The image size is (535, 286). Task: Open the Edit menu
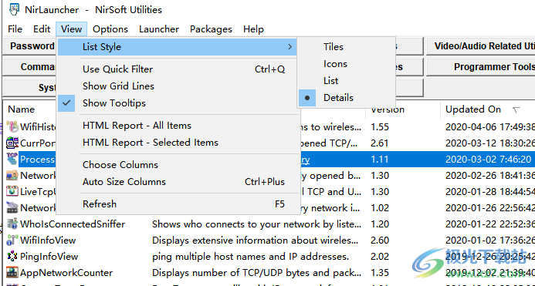click(x=42, y=29)
